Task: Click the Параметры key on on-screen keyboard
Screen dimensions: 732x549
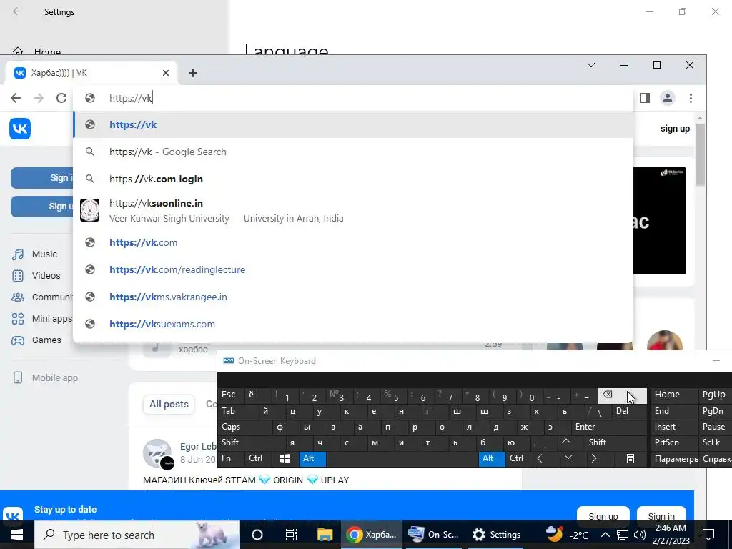Action: (675, 458)
